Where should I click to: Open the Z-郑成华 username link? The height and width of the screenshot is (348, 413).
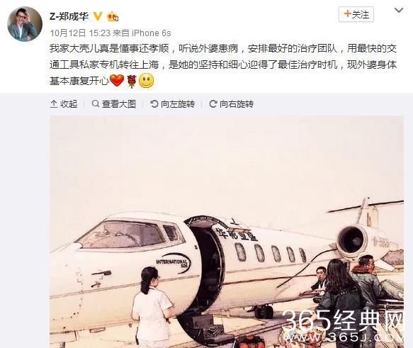coord(69,16)
